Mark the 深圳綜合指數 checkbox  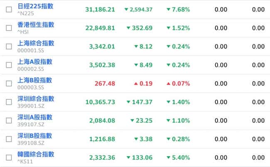[9, 102]
